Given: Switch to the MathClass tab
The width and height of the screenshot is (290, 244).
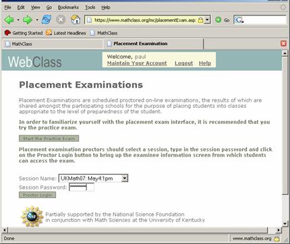Looking at the screenshot, I should [x=53, y=44].
